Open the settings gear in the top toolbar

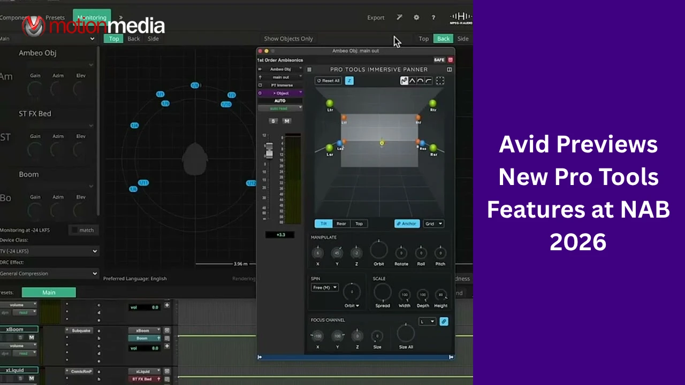(416, 18)
